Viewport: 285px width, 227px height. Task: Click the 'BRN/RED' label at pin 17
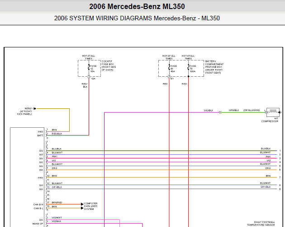tap(57, 203)
